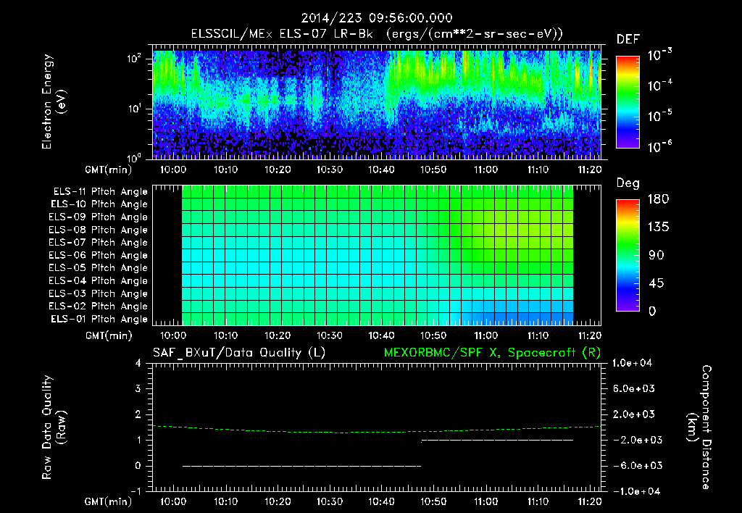Click the GMT(min) label under the spectrogram

coord(109,170)
